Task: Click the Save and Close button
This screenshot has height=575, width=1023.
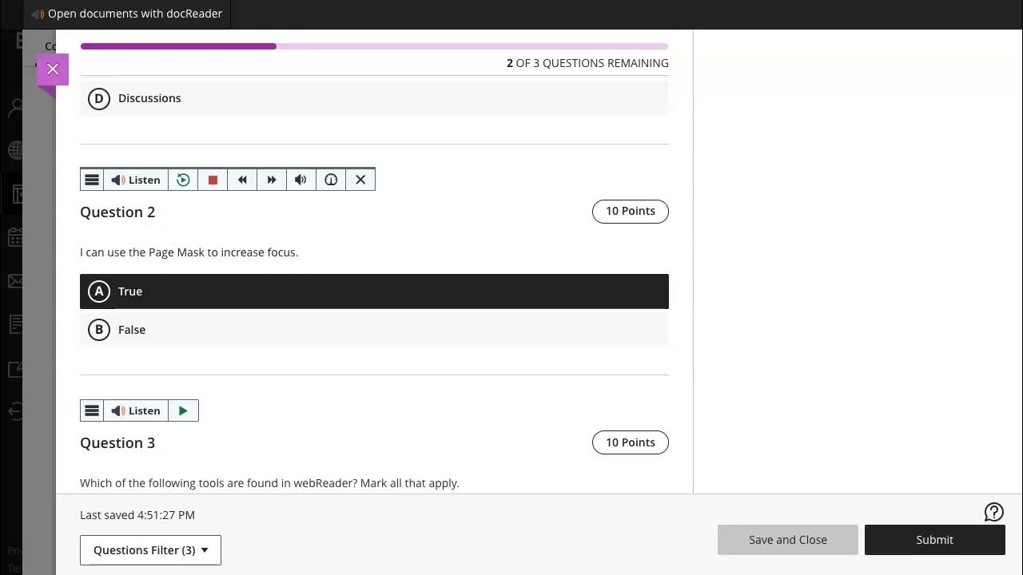Action: 788,540
